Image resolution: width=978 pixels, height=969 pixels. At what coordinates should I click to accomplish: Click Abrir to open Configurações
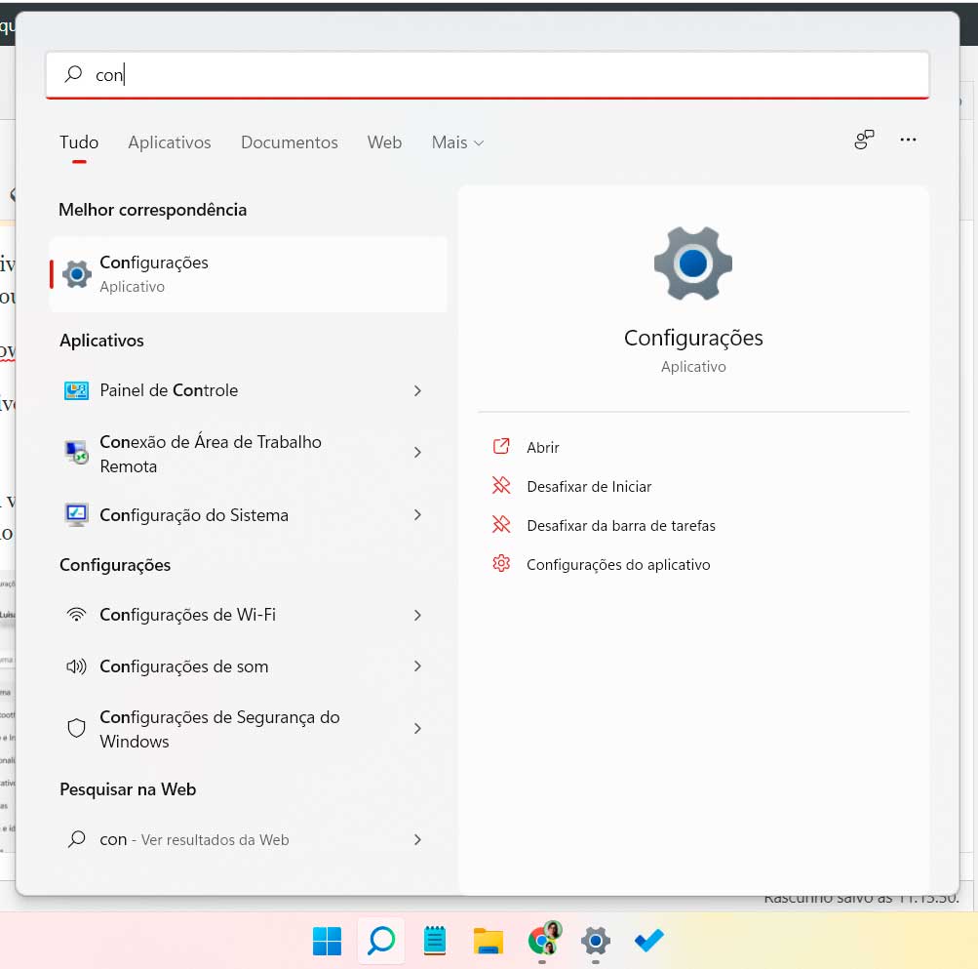pos(542,447)
